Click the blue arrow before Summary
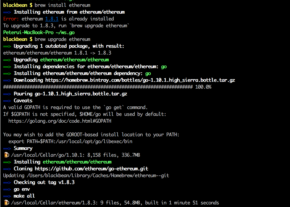 tap(7, 148)
